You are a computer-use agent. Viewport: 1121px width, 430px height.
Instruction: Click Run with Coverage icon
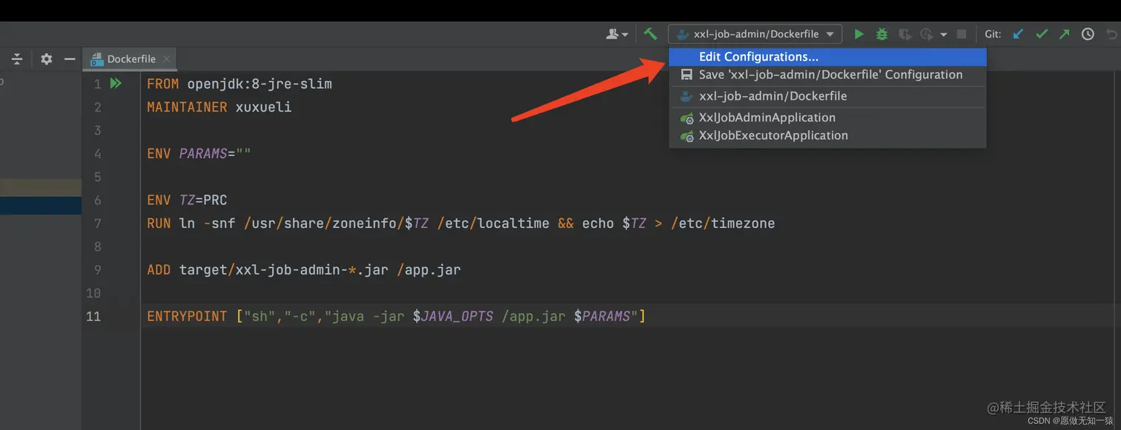click(904, 34)
